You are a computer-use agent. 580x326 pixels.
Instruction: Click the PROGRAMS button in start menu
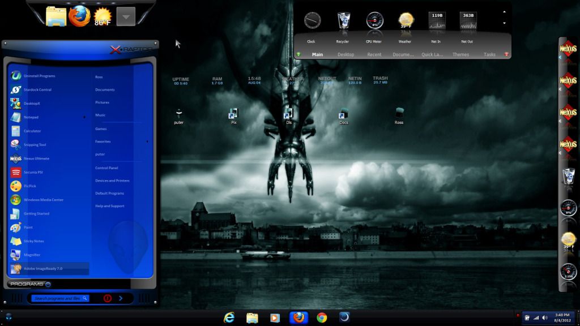[x=31, y=284]
